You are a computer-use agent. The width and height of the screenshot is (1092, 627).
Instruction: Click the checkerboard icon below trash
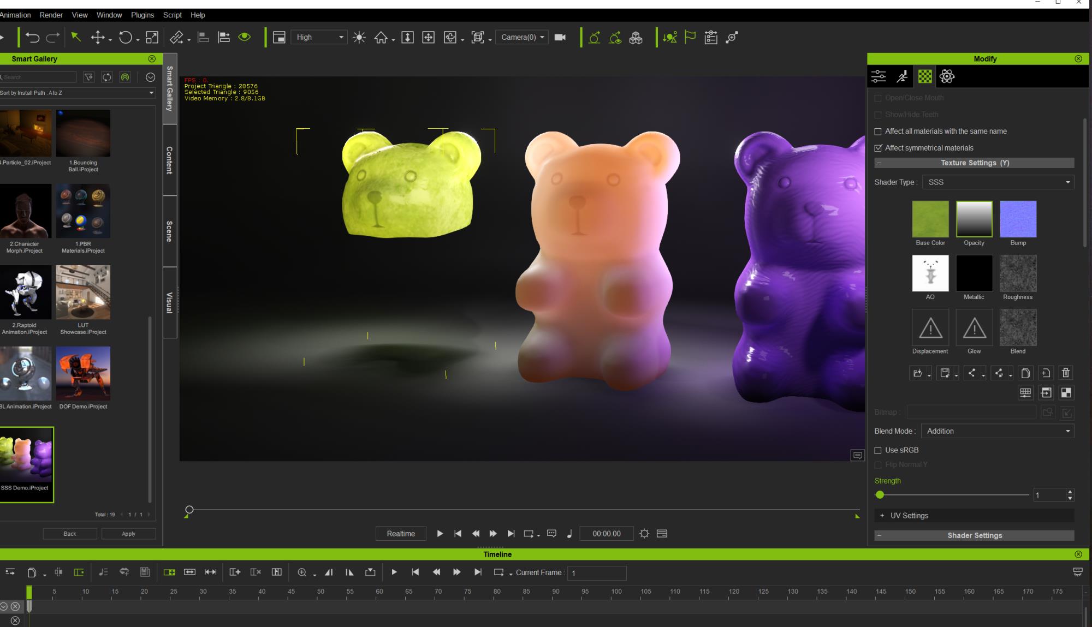pos(1066,392)
